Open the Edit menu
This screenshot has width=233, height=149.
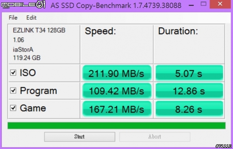coord(31,18)
